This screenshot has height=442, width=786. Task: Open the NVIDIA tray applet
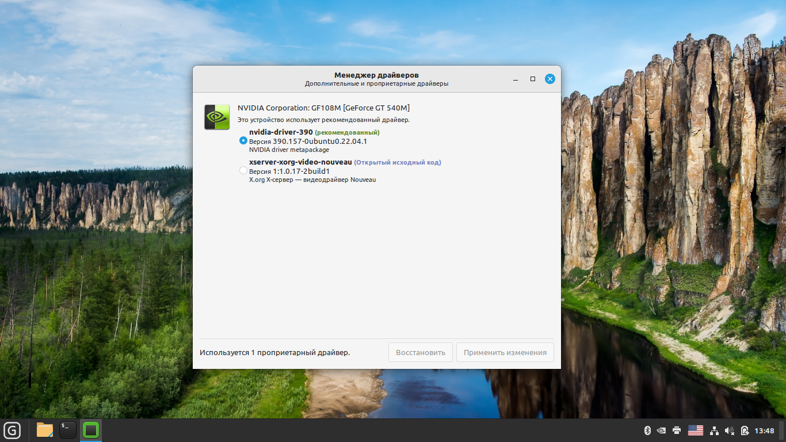[662, 430]
